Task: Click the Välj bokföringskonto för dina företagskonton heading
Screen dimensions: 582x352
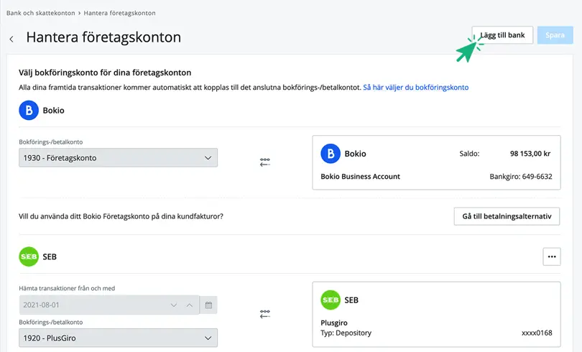Action: click(x=105, y=73)
